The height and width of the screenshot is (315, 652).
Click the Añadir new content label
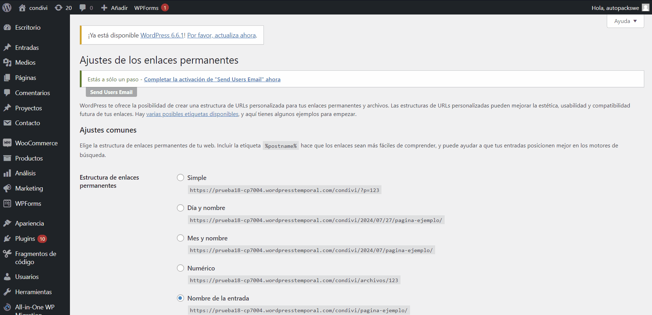(x=119, y=8)
